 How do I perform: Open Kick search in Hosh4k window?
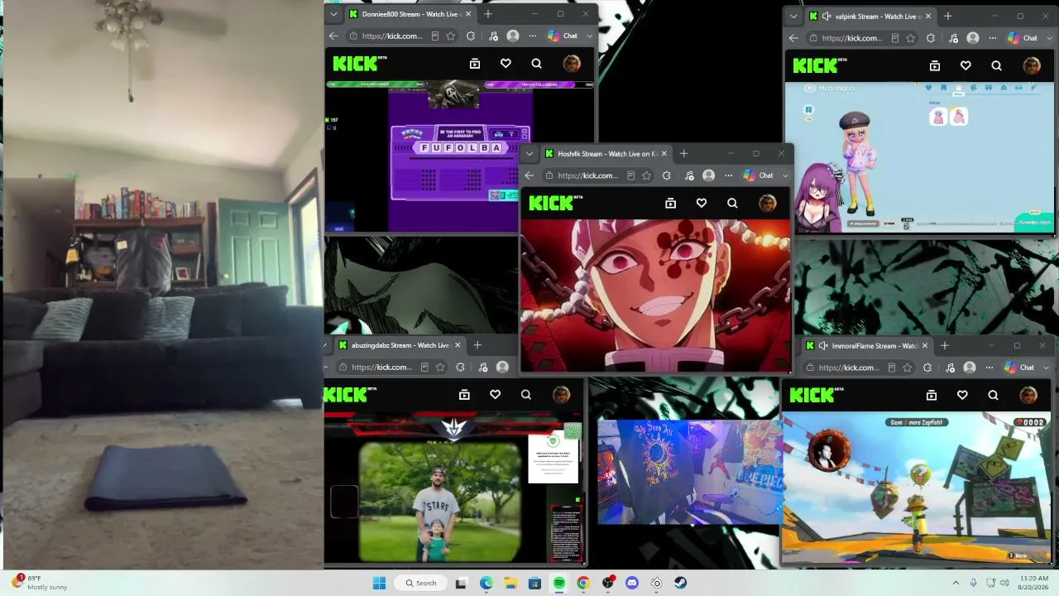pyautogui.click(x=732, y=203)
